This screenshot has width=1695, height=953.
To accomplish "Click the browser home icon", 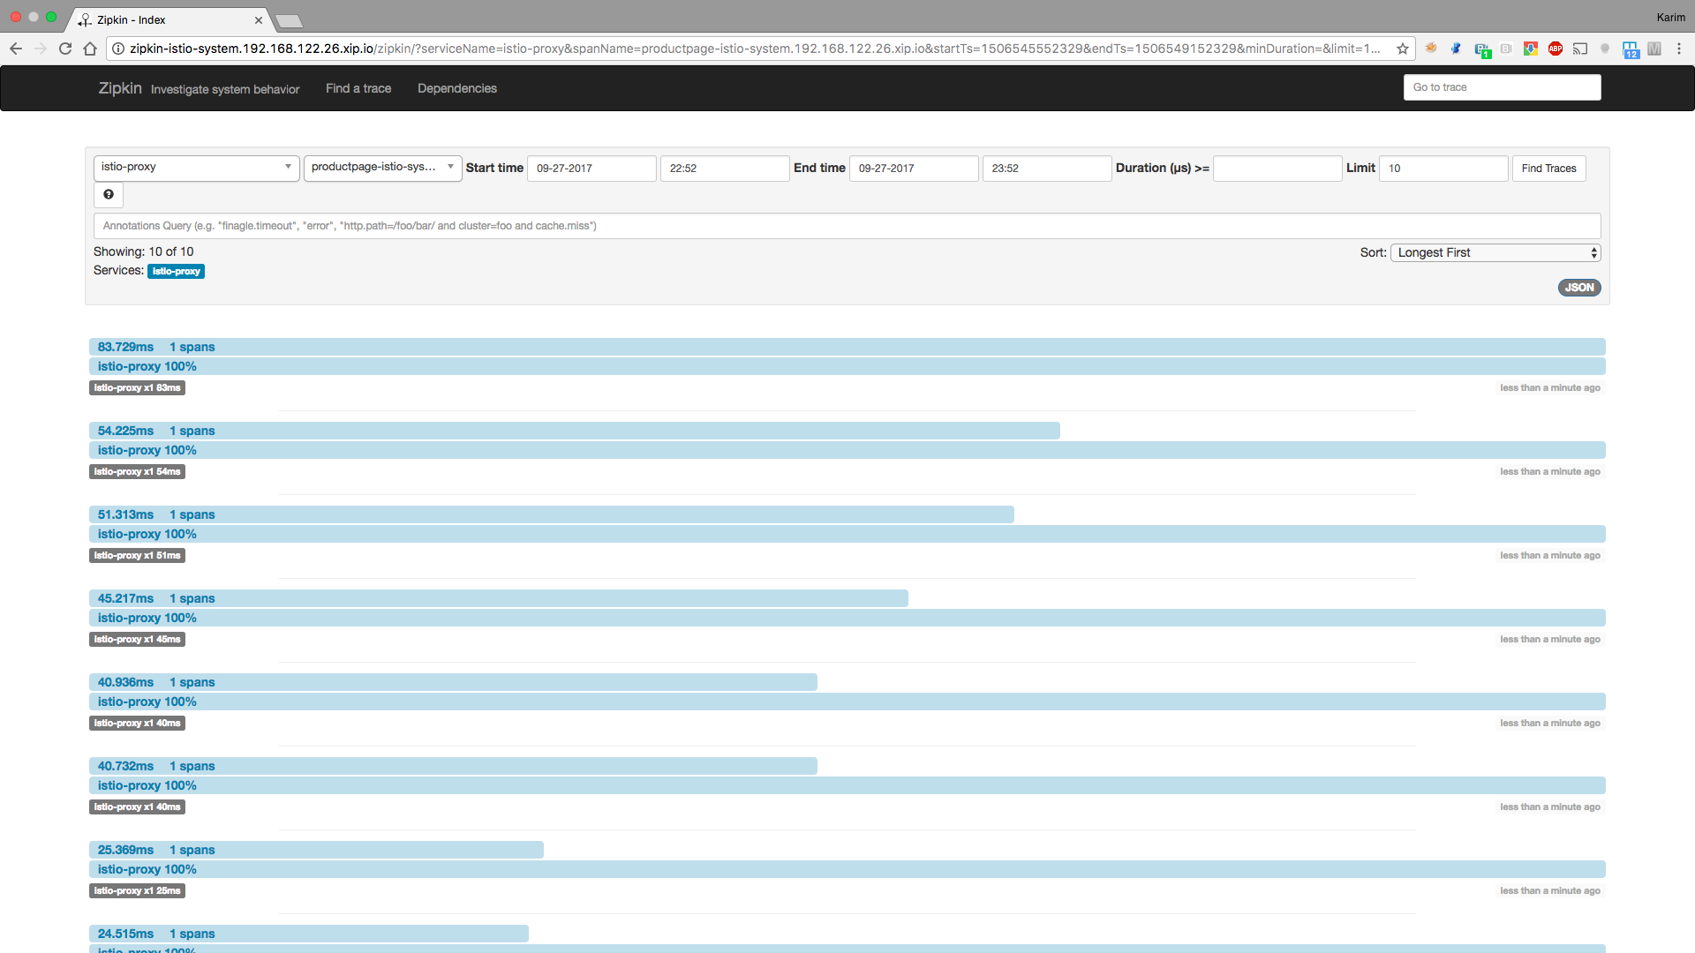I will click(90, 49).
